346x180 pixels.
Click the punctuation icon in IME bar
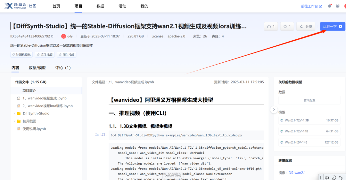tap(341, 177)
